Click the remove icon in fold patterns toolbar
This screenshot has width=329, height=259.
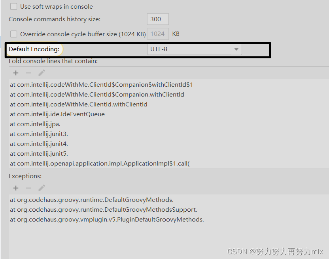click(x=28, y=73)
